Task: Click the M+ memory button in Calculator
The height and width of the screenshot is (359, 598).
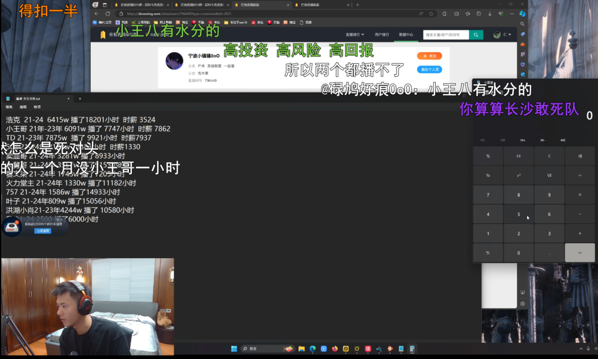Action: (x=523, y=140)
